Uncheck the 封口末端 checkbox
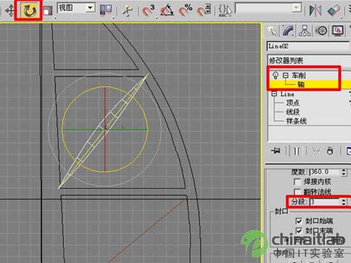The width and height of the screenshot is (351, 263). point(298,231)
